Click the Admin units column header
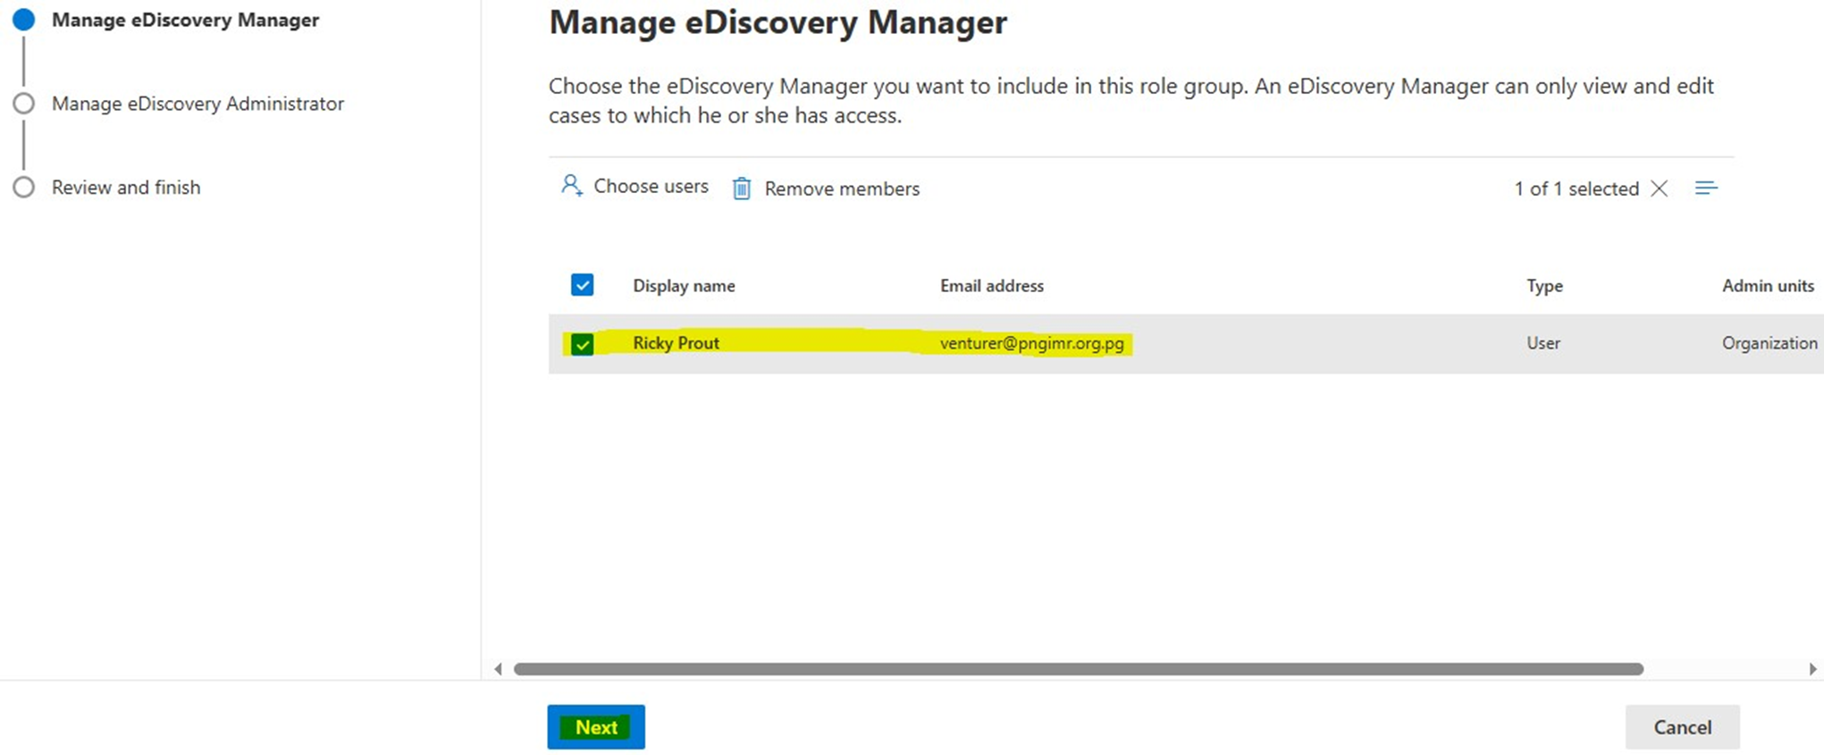1824x755 pixels. (1768, 286)
